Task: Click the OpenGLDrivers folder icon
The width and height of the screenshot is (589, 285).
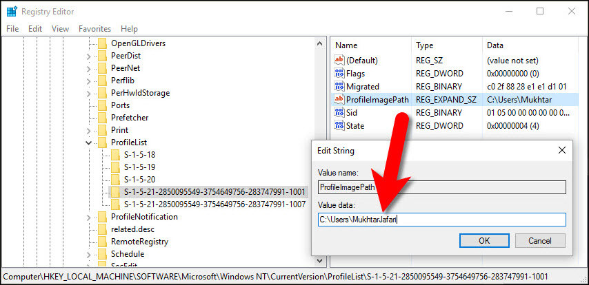Action: point(102,43)
